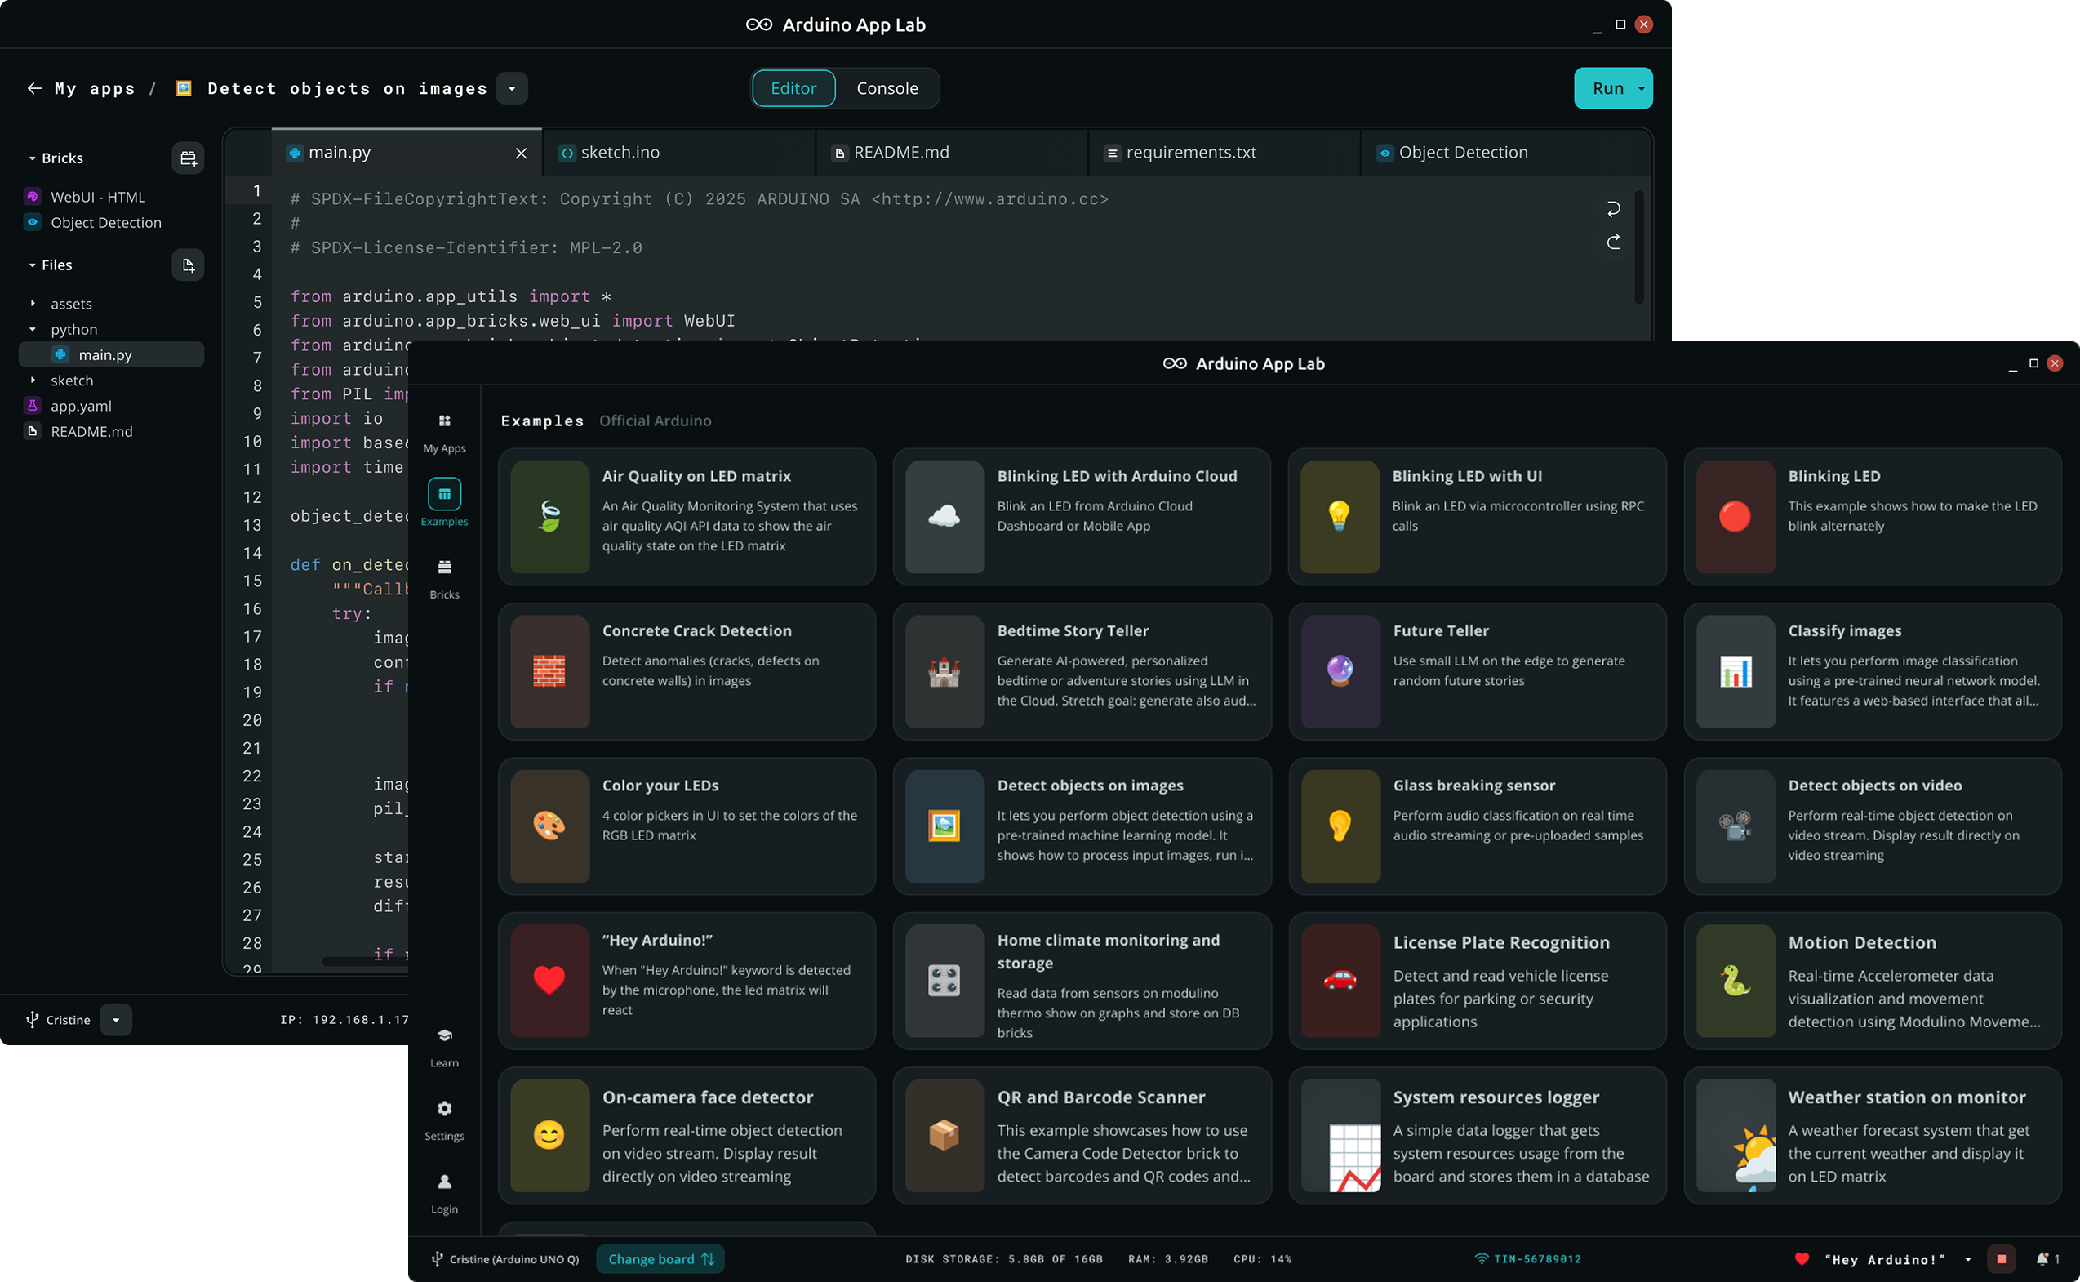Add a new brick to the project
Image resolution: width=2080 pixels, height=1282 pixels.
coord(189,158)
